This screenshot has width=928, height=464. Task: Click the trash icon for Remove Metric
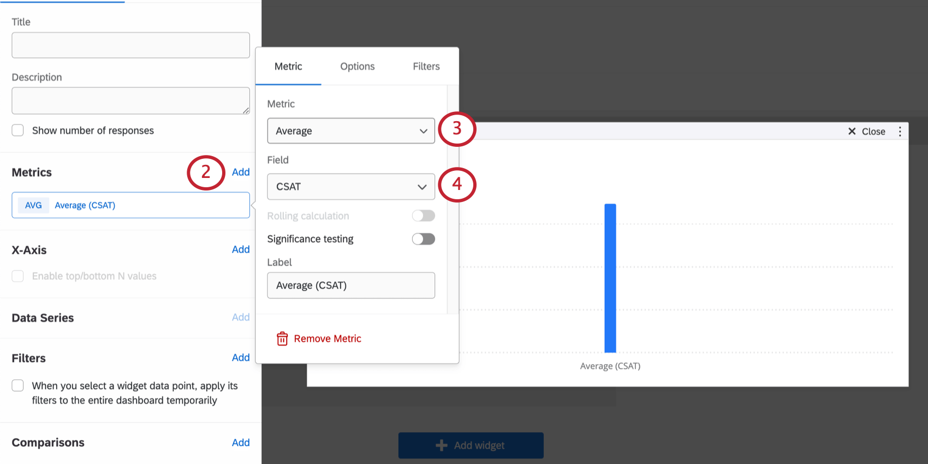click(x=282, y=339)
